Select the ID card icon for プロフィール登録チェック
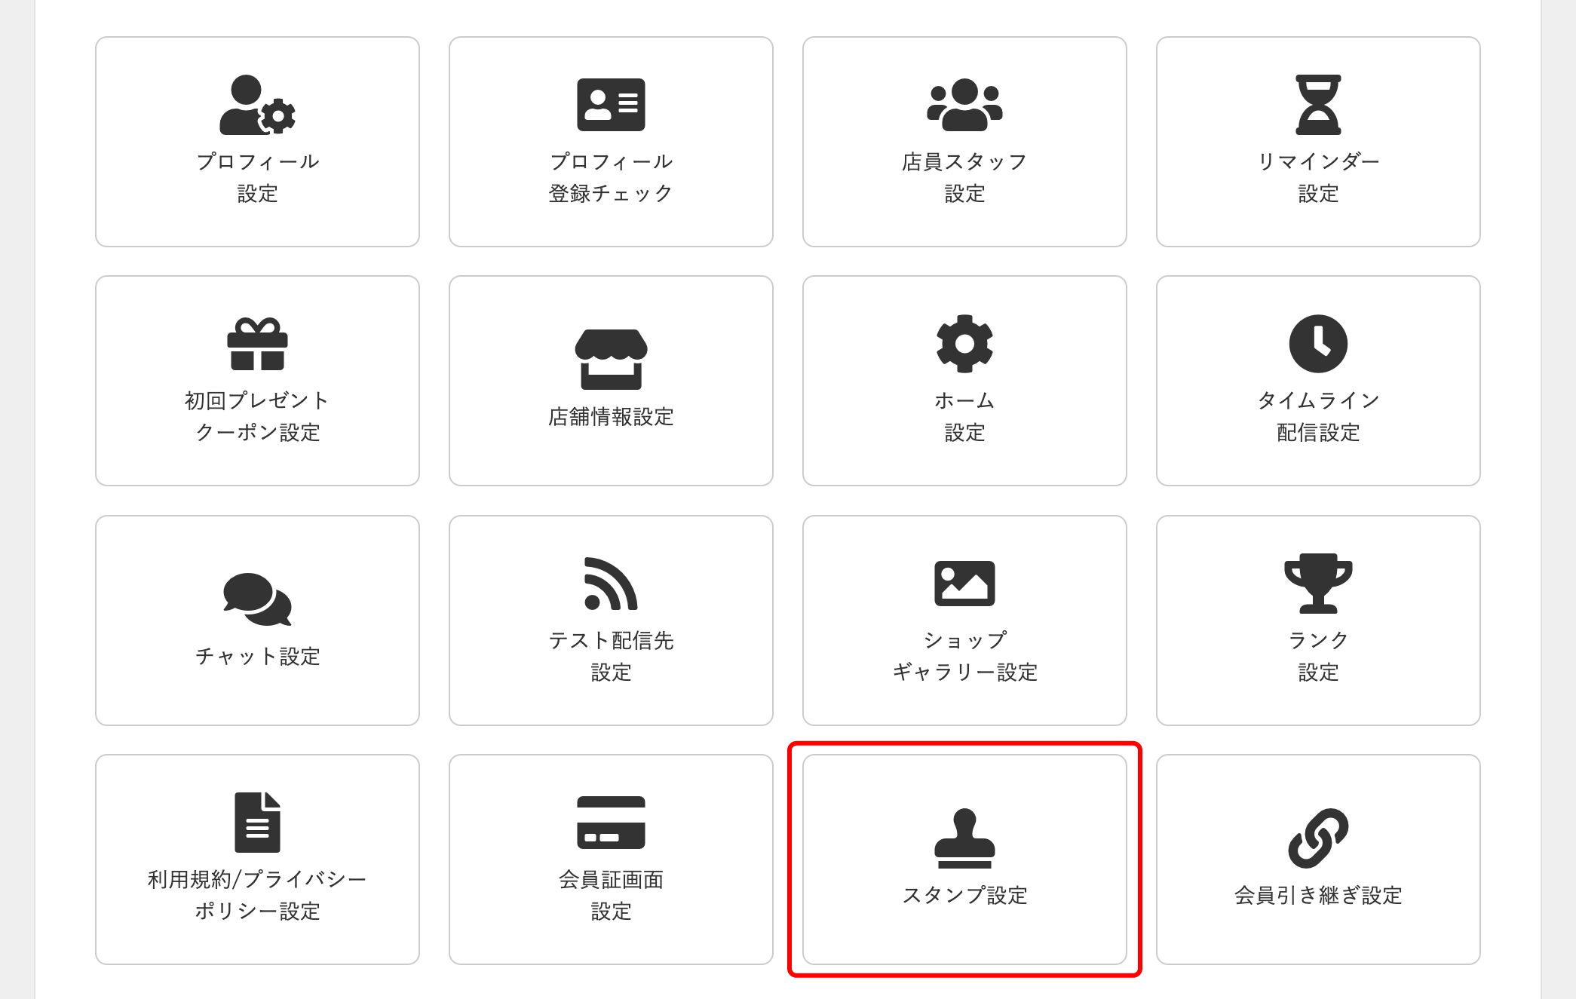The height and width of the screenshot is (999, 1576). click(611, 106)
